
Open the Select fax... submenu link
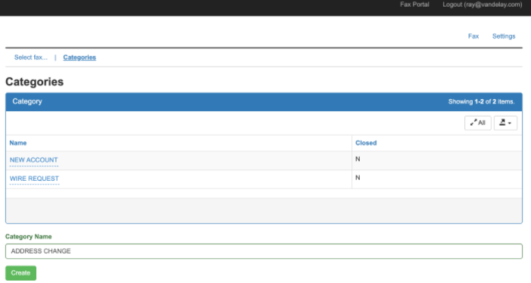(31, 58)
